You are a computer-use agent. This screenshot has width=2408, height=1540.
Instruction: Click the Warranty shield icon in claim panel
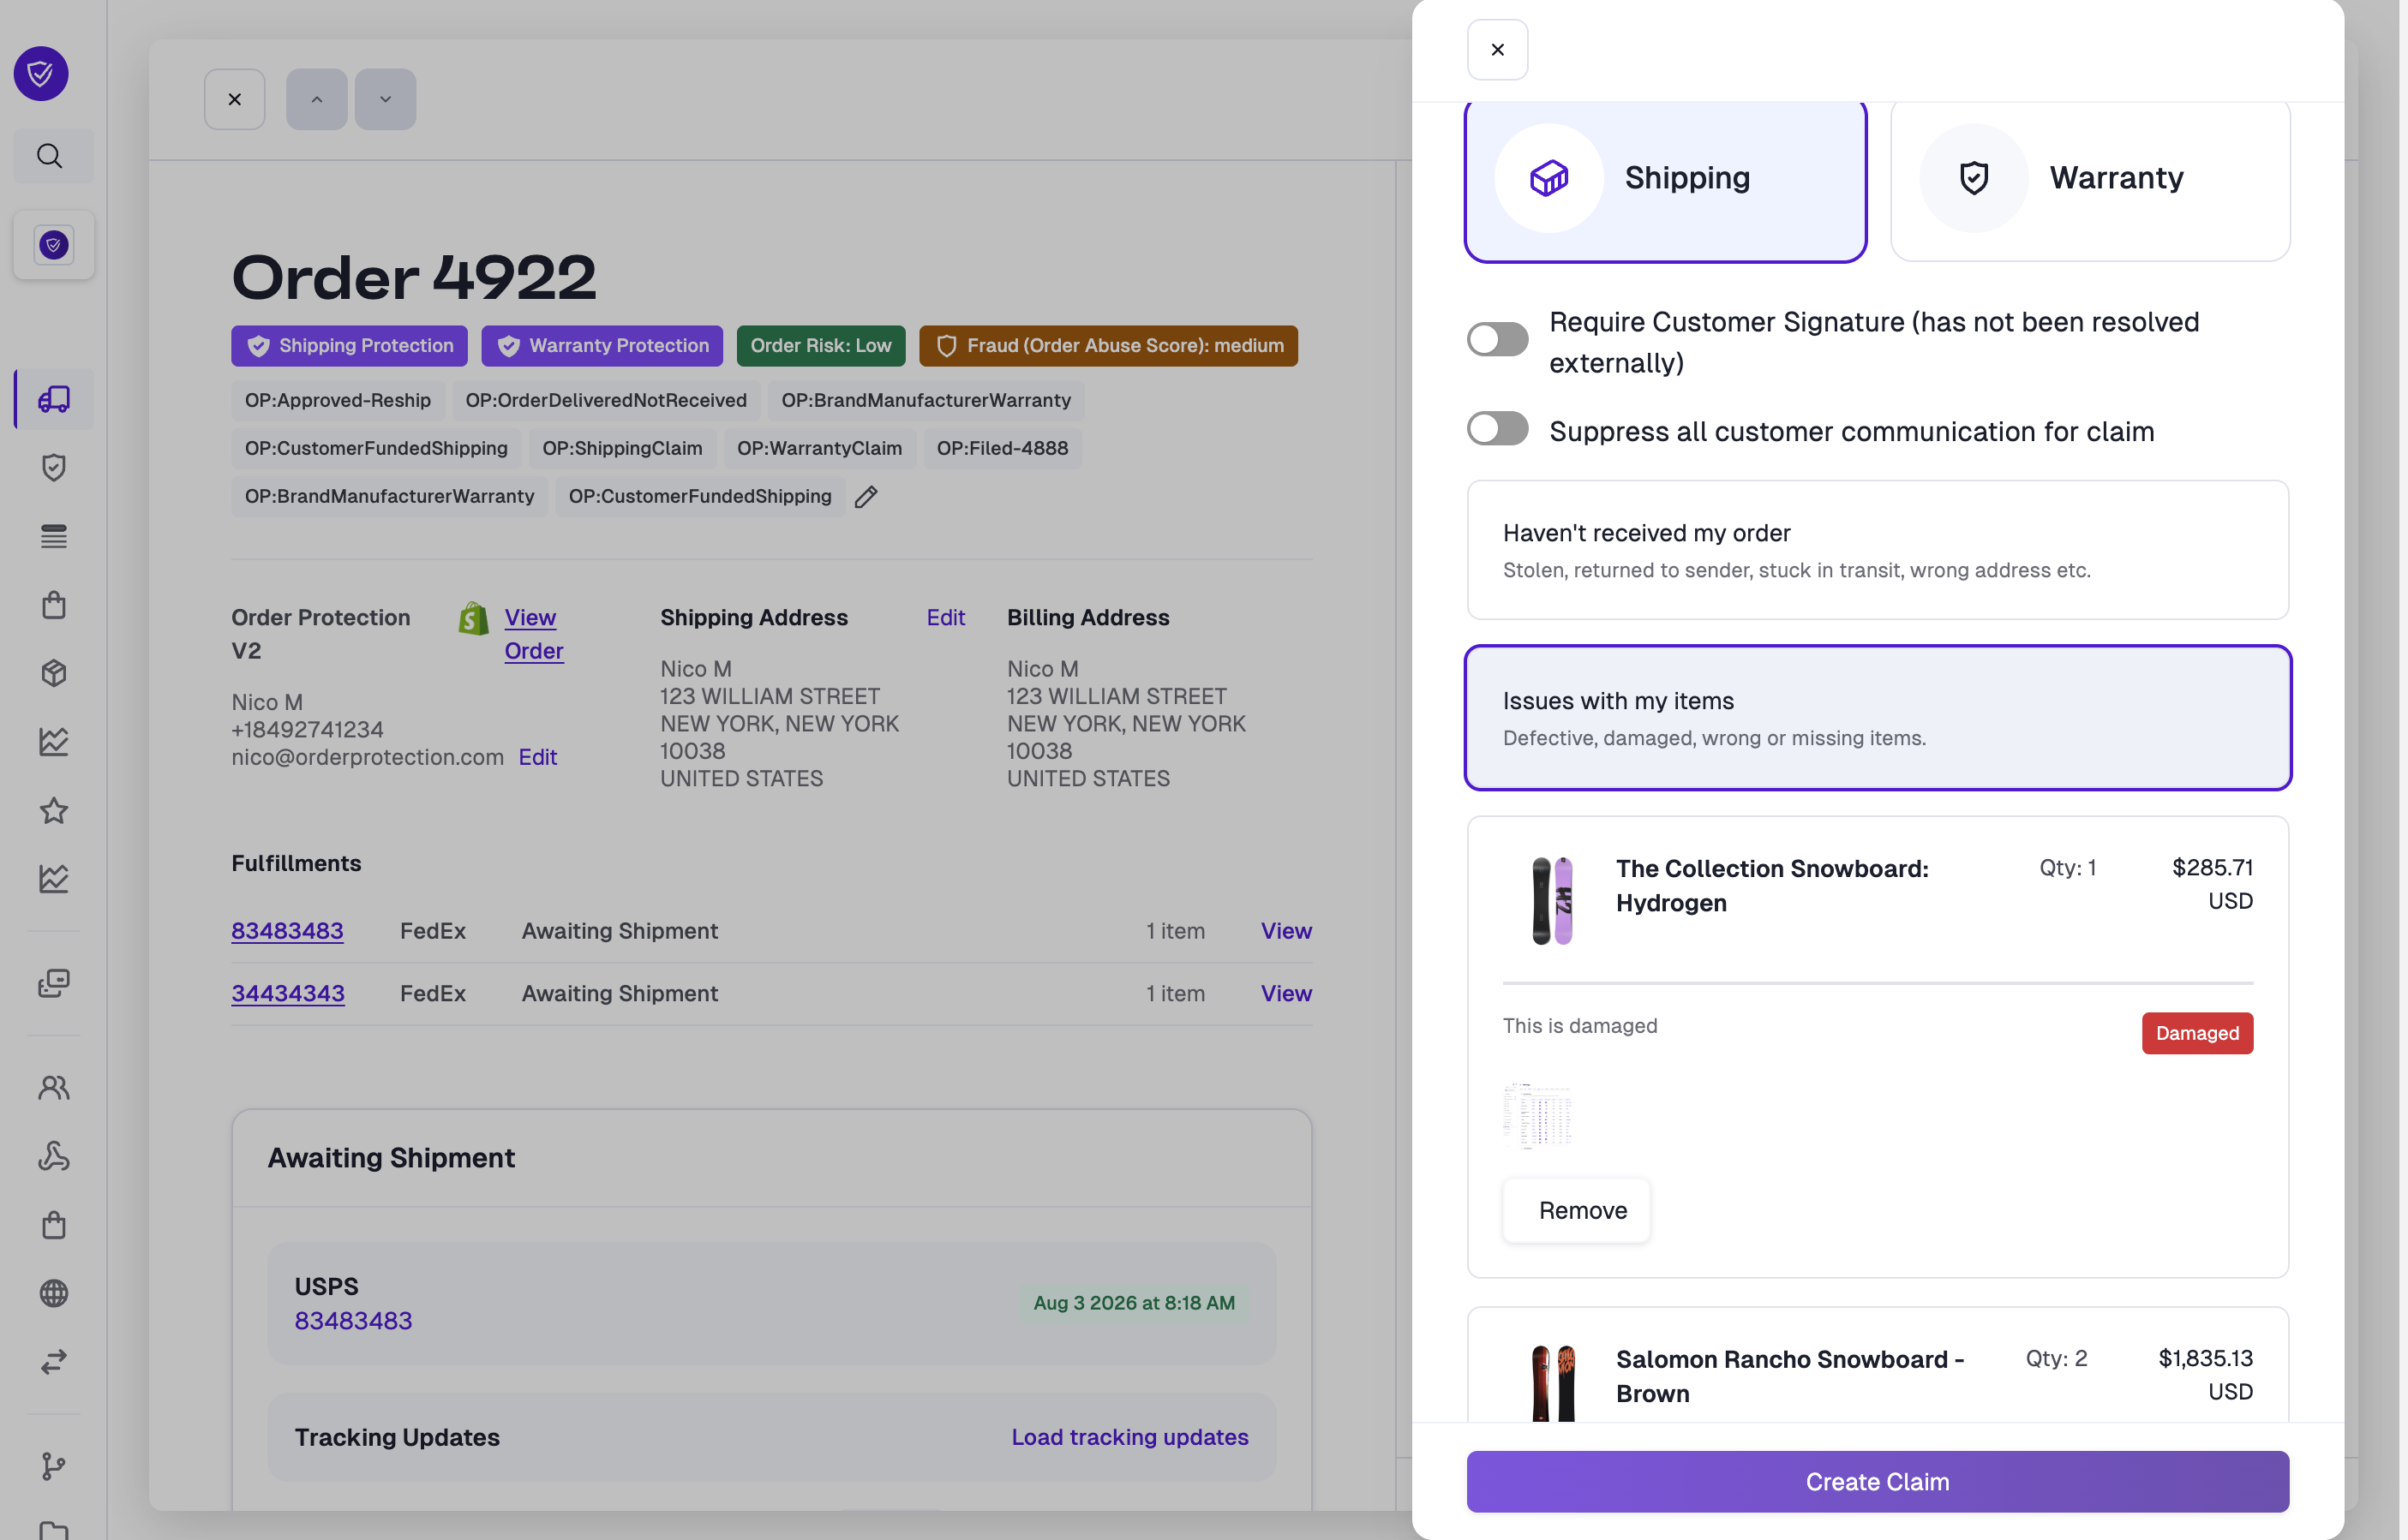(1974, 178)
